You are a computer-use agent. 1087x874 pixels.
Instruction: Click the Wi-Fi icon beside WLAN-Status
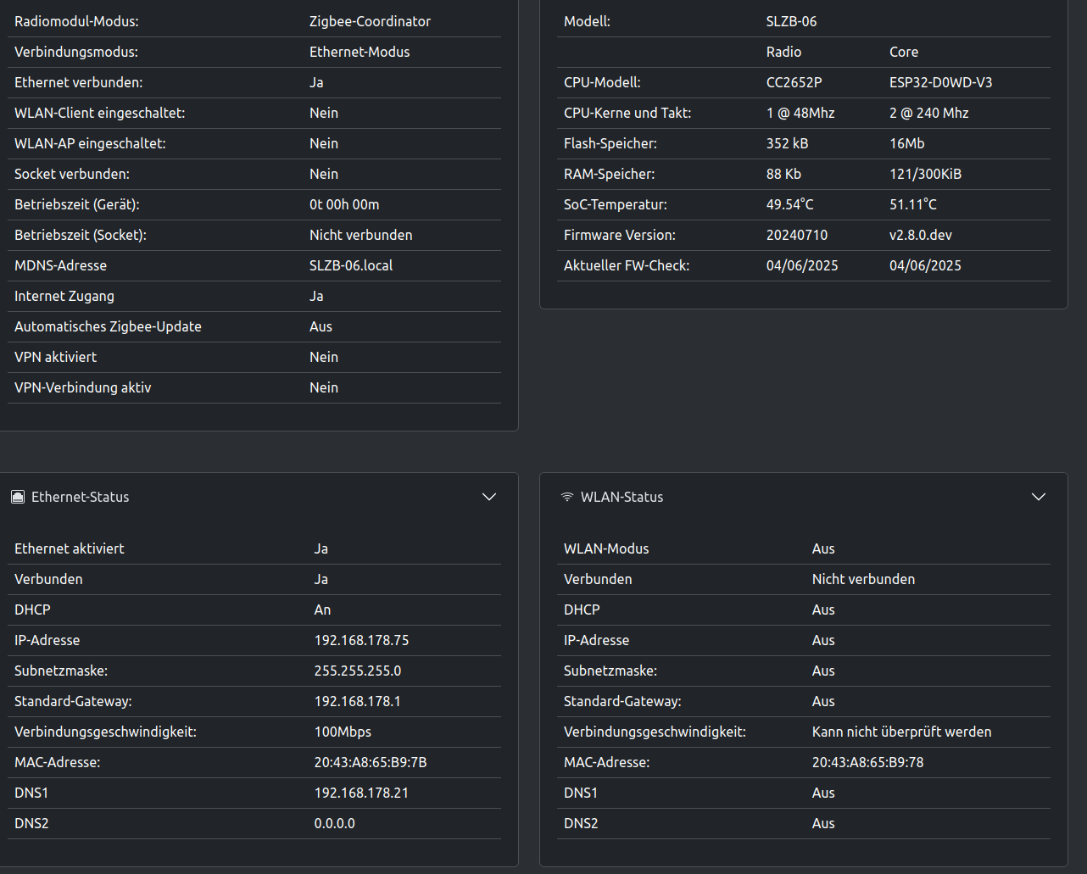[x=567, y=497]
